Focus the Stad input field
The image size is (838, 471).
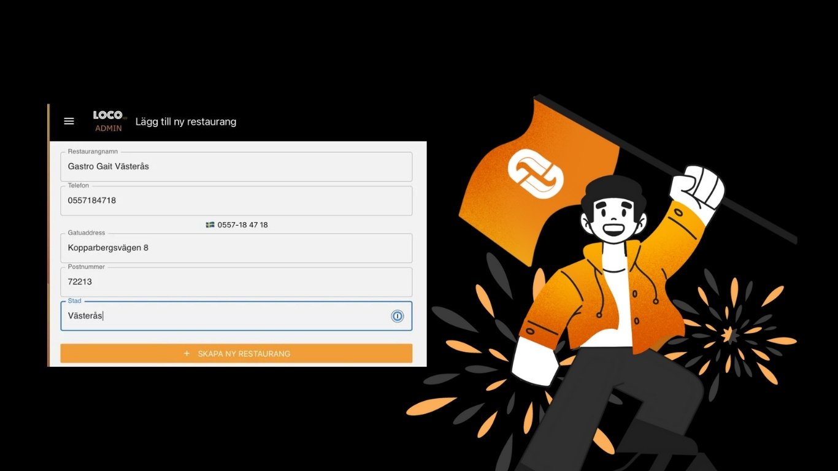coord(236,316)
